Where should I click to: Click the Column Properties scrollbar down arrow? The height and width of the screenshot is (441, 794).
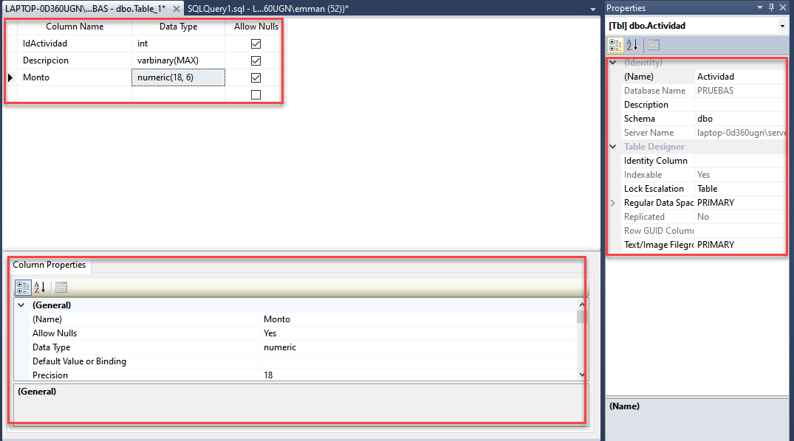(581, 375)
